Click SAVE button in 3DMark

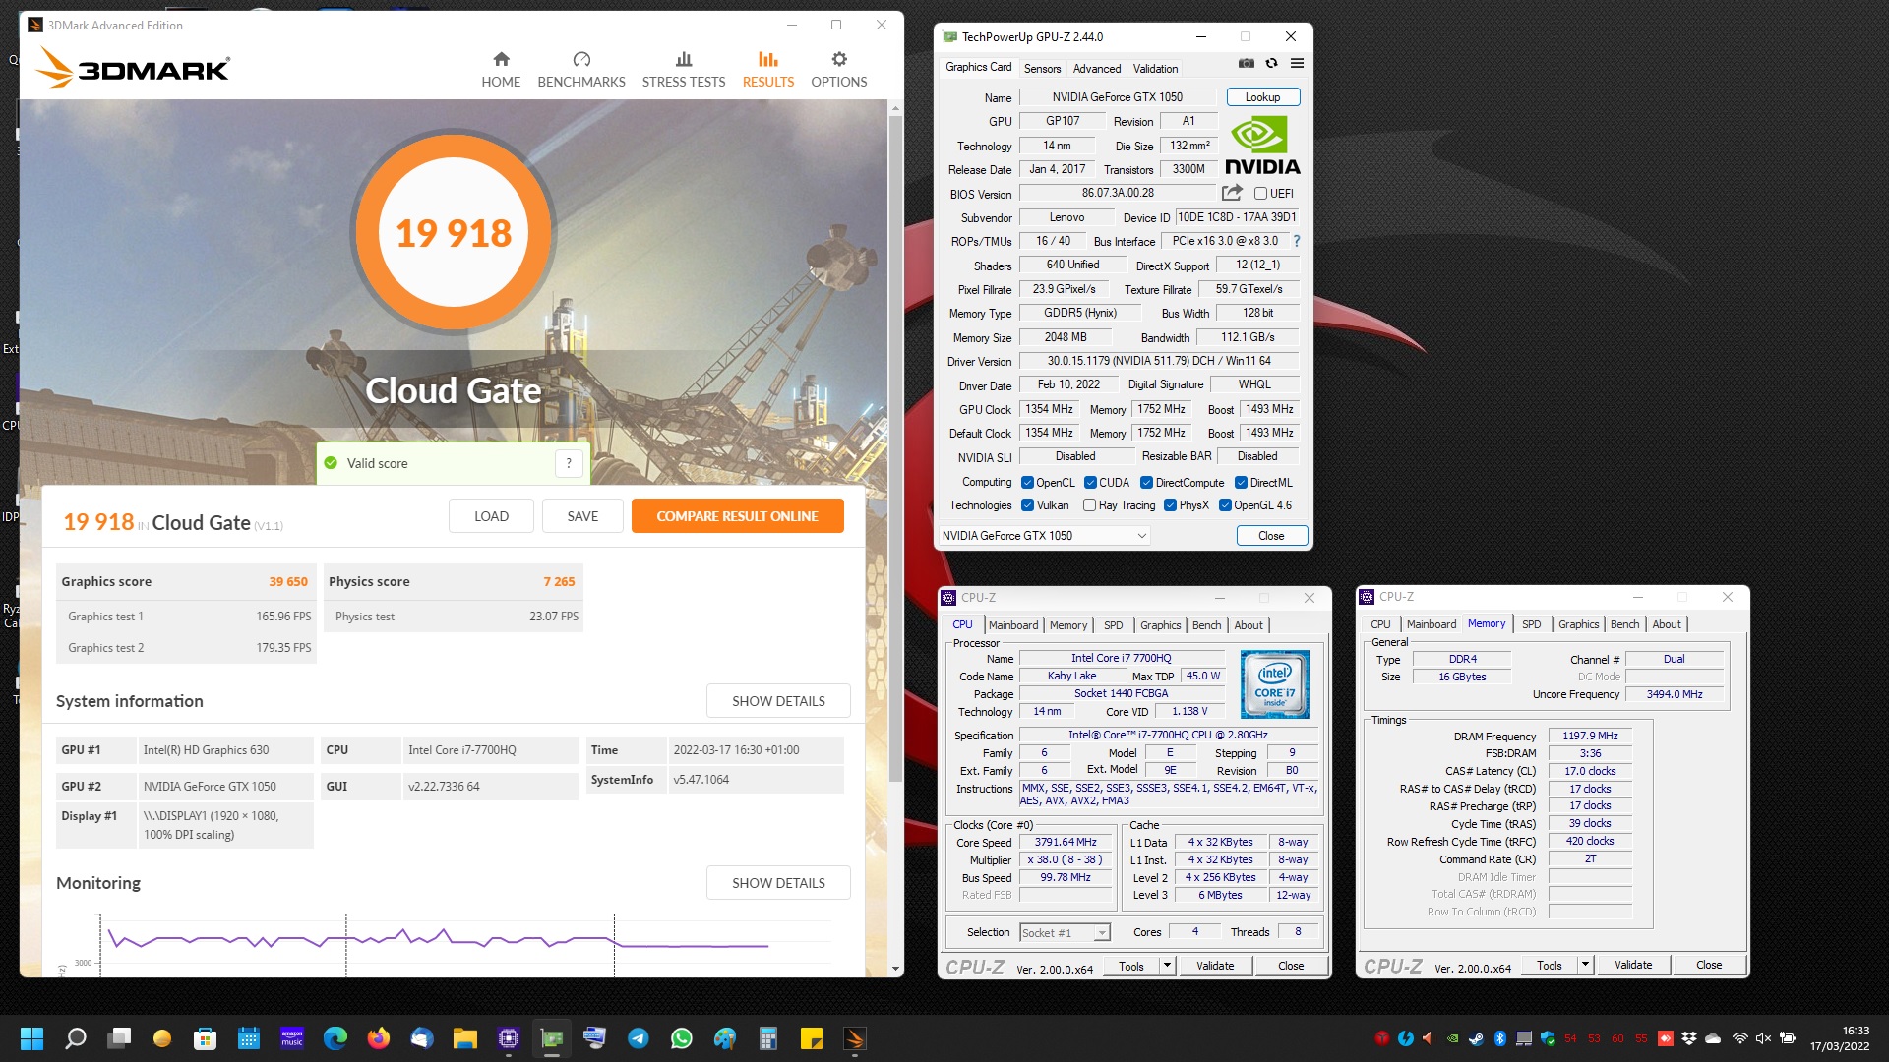(x=582, y=516)
